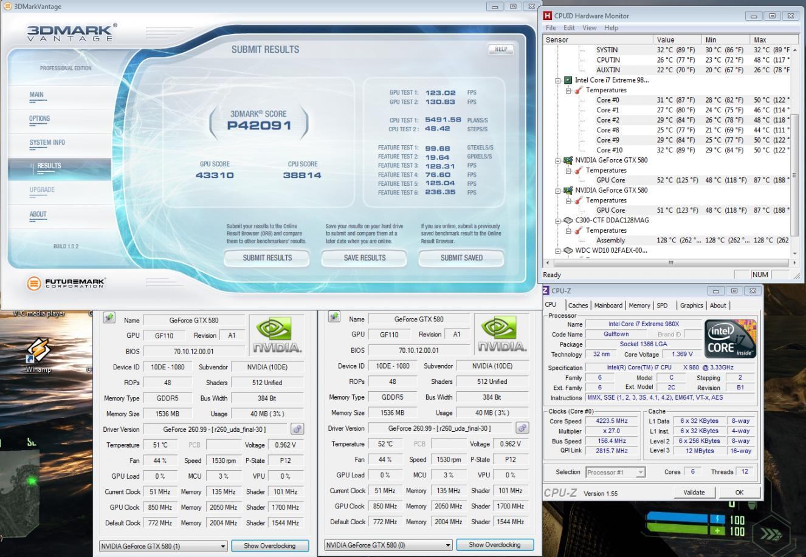This screenshot has height=557, width=806.
Task: Open the GPU selector showing GTX 580 (0)
Action: [388, 545]
